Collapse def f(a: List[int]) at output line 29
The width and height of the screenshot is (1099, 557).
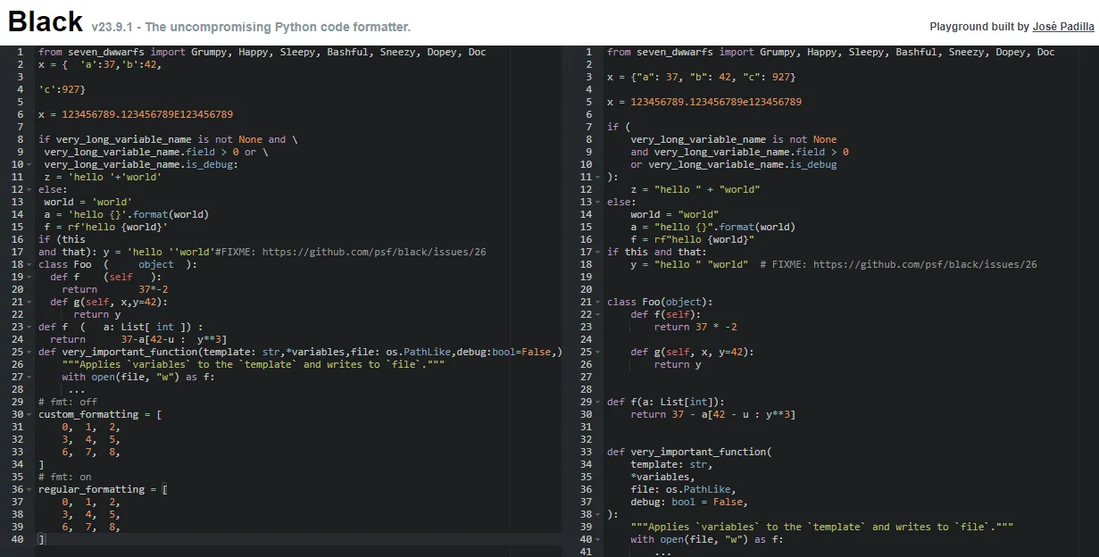(598, 402)
